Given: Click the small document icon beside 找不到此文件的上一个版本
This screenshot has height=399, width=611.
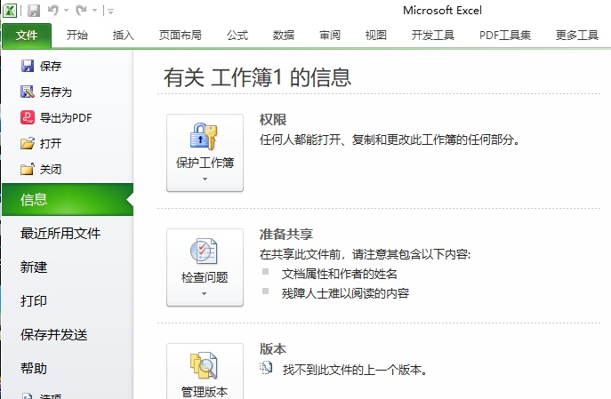Looking at the screenshot, I should pyautogui.click(x=266, y=368).
